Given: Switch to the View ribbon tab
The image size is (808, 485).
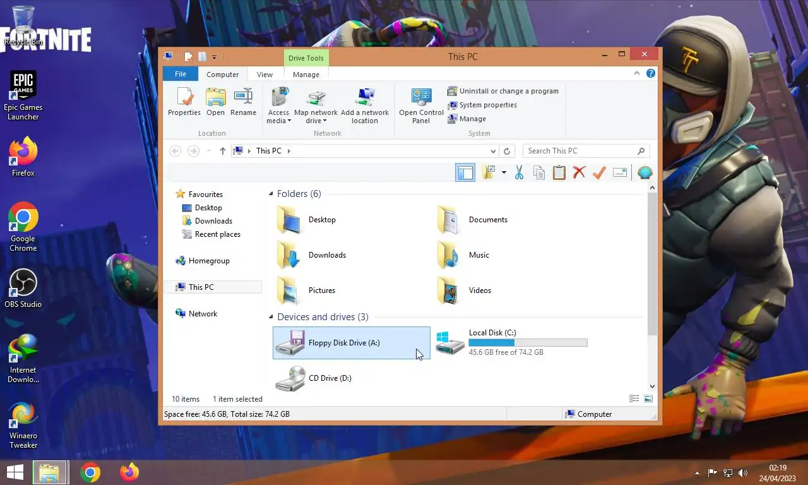Looking at the screenshot, I should (x=264, y=75).
